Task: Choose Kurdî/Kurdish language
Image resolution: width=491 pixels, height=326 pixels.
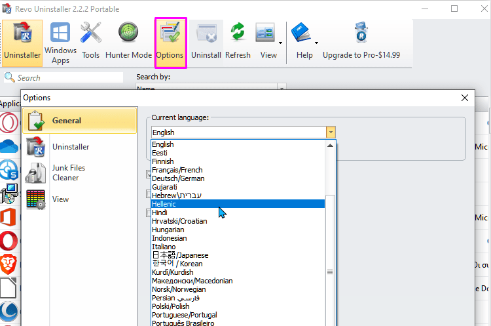Action: 238,272
